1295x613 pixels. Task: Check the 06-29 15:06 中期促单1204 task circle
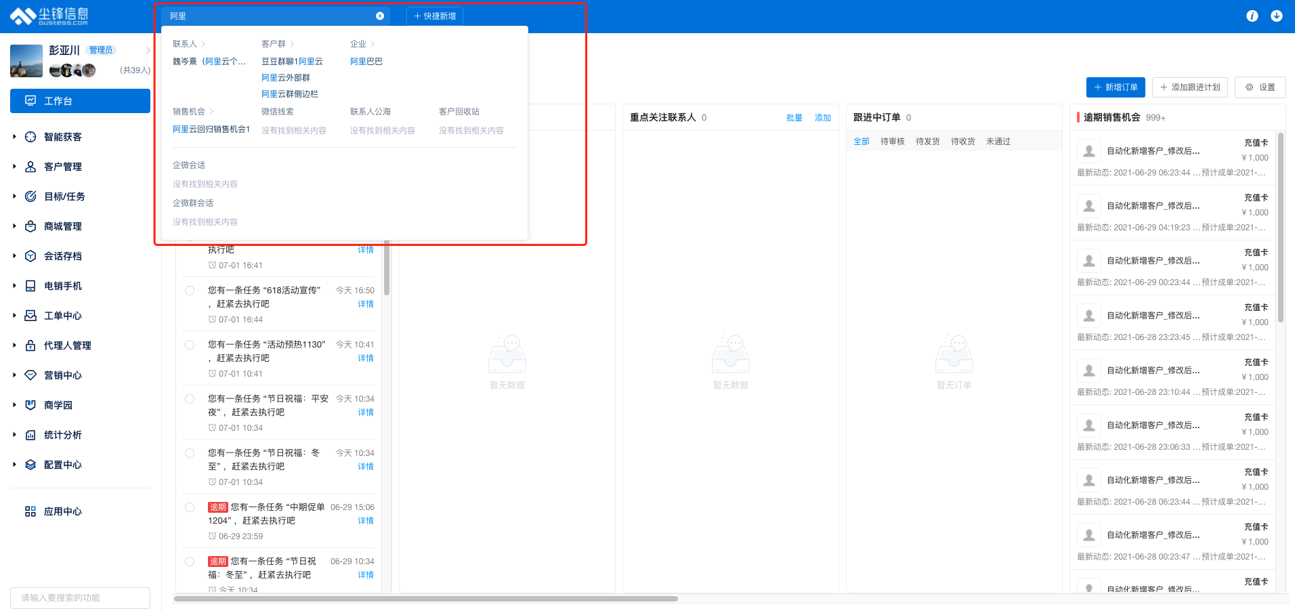190,507
